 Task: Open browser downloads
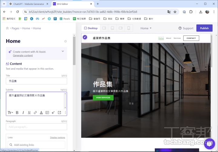(x=201, y=12)
